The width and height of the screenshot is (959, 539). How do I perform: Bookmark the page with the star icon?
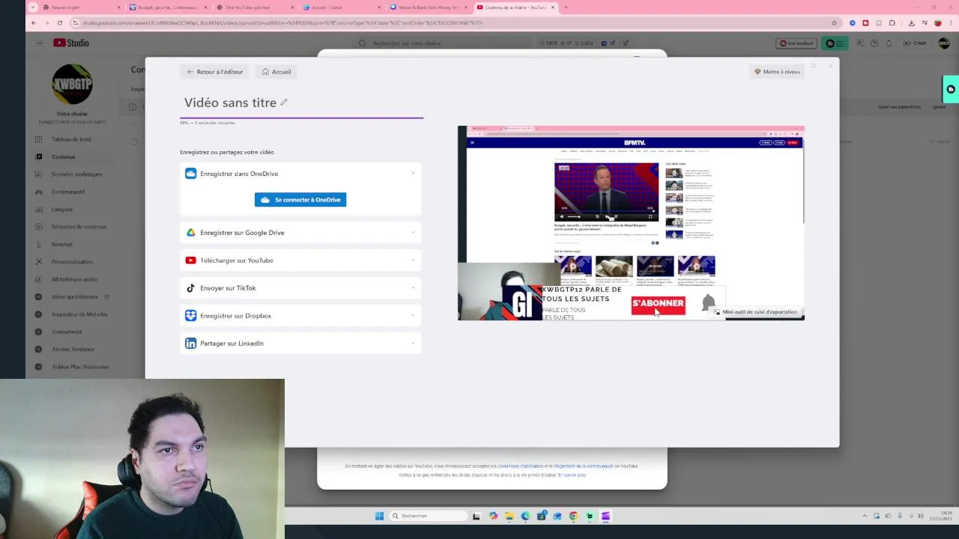[834, 22]
